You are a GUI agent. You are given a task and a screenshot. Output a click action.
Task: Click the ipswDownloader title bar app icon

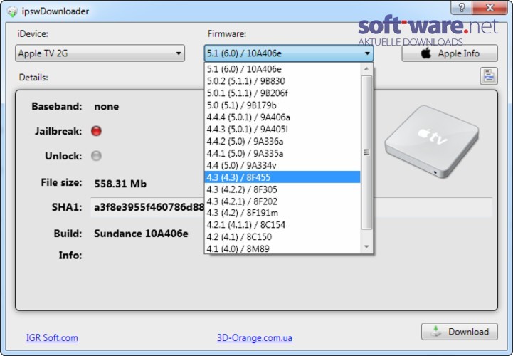coord(12,12)
